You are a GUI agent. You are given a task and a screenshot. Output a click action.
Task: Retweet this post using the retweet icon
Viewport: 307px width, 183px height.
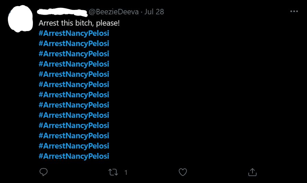click(x=113, y=172)
